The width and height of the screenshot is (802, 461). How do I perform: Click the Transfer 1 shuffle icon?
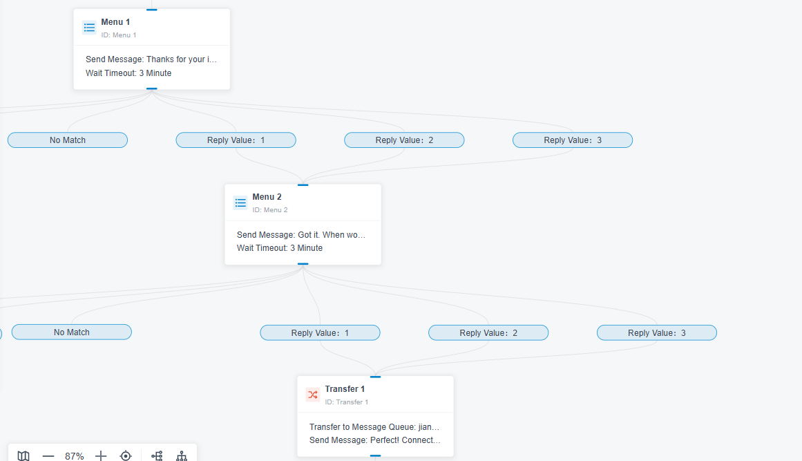click(x=313, y=395)
